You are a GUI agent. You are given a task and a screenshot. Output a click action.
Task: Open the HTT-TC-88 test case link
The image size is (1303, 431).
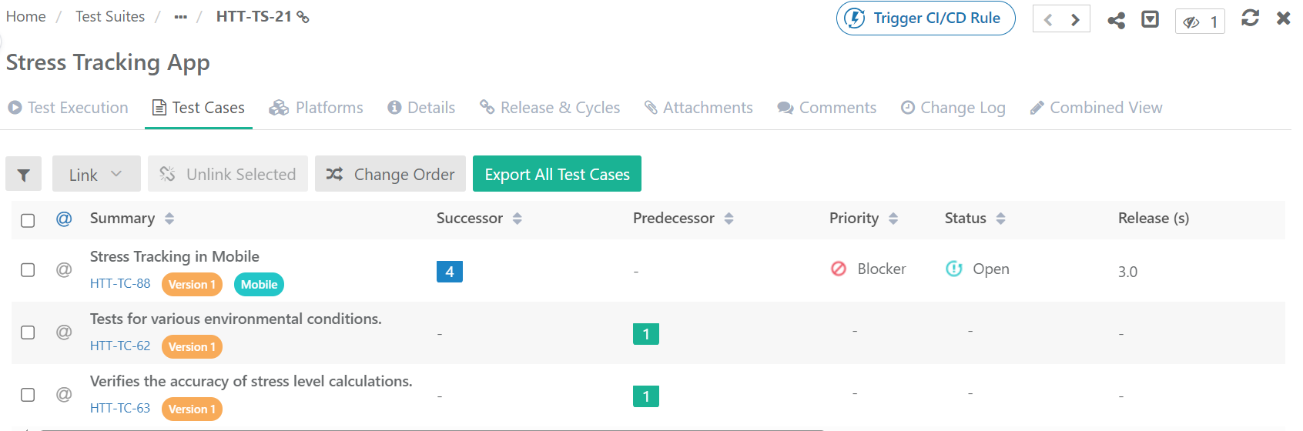tap(120, 283)
